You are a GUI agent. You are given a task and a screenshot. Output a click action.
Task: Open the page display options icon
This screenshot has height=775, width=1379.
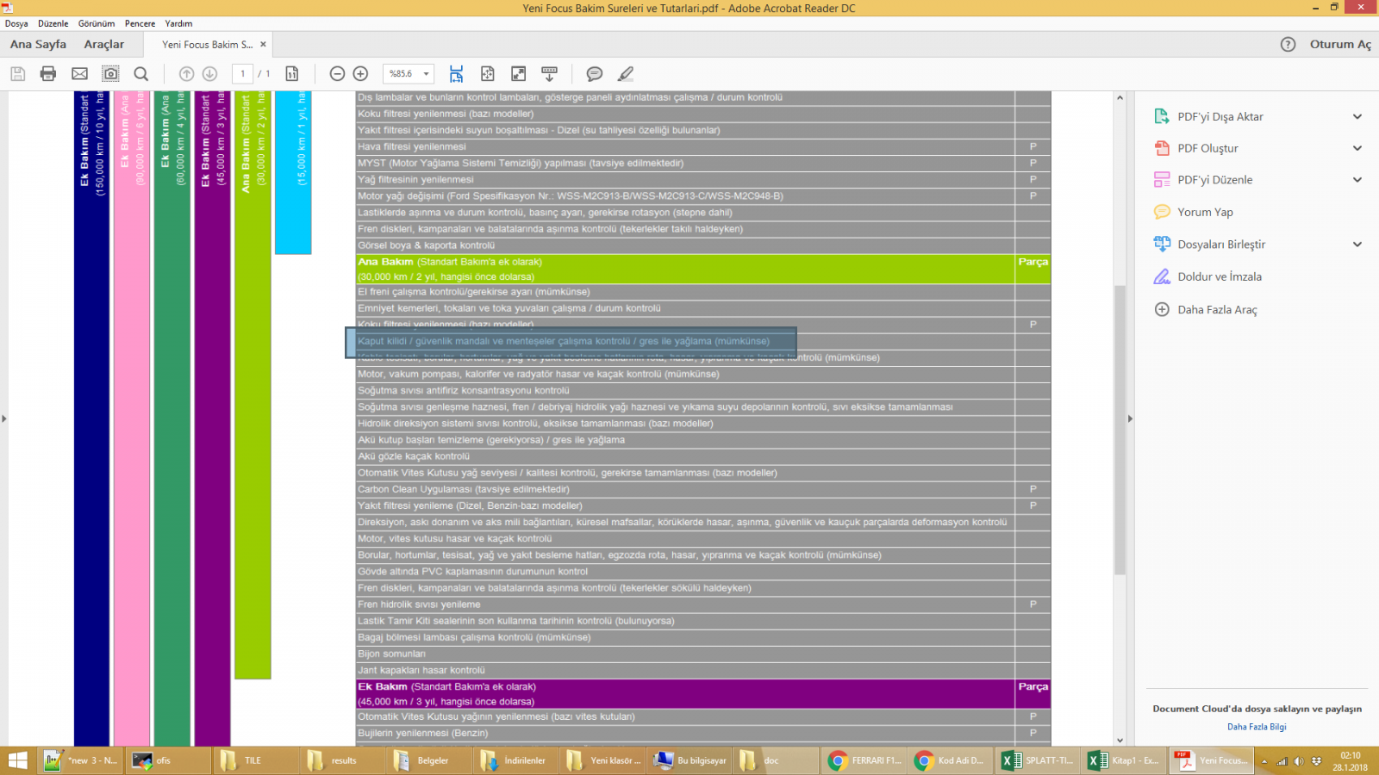[292, 74]
